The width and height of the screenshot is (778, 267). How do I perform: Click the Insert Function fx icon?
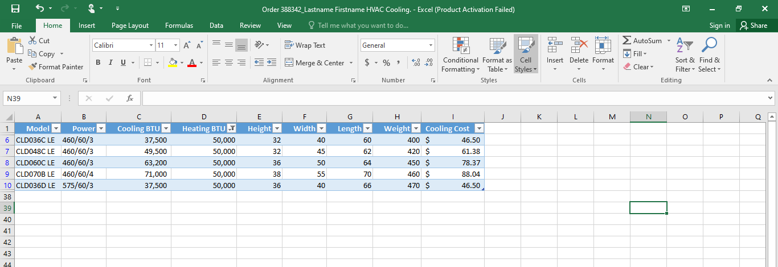[130, 98]
